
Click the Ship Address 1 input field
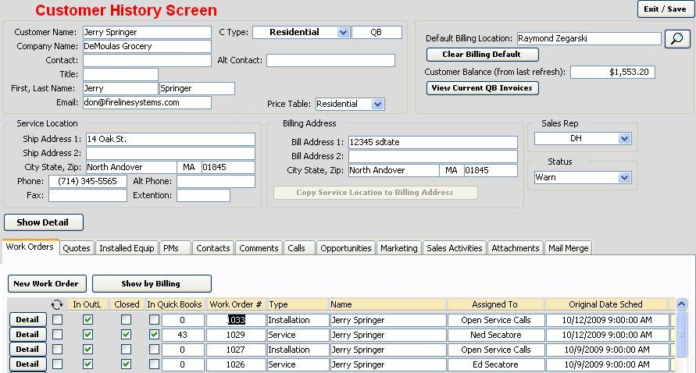point(170,139)
